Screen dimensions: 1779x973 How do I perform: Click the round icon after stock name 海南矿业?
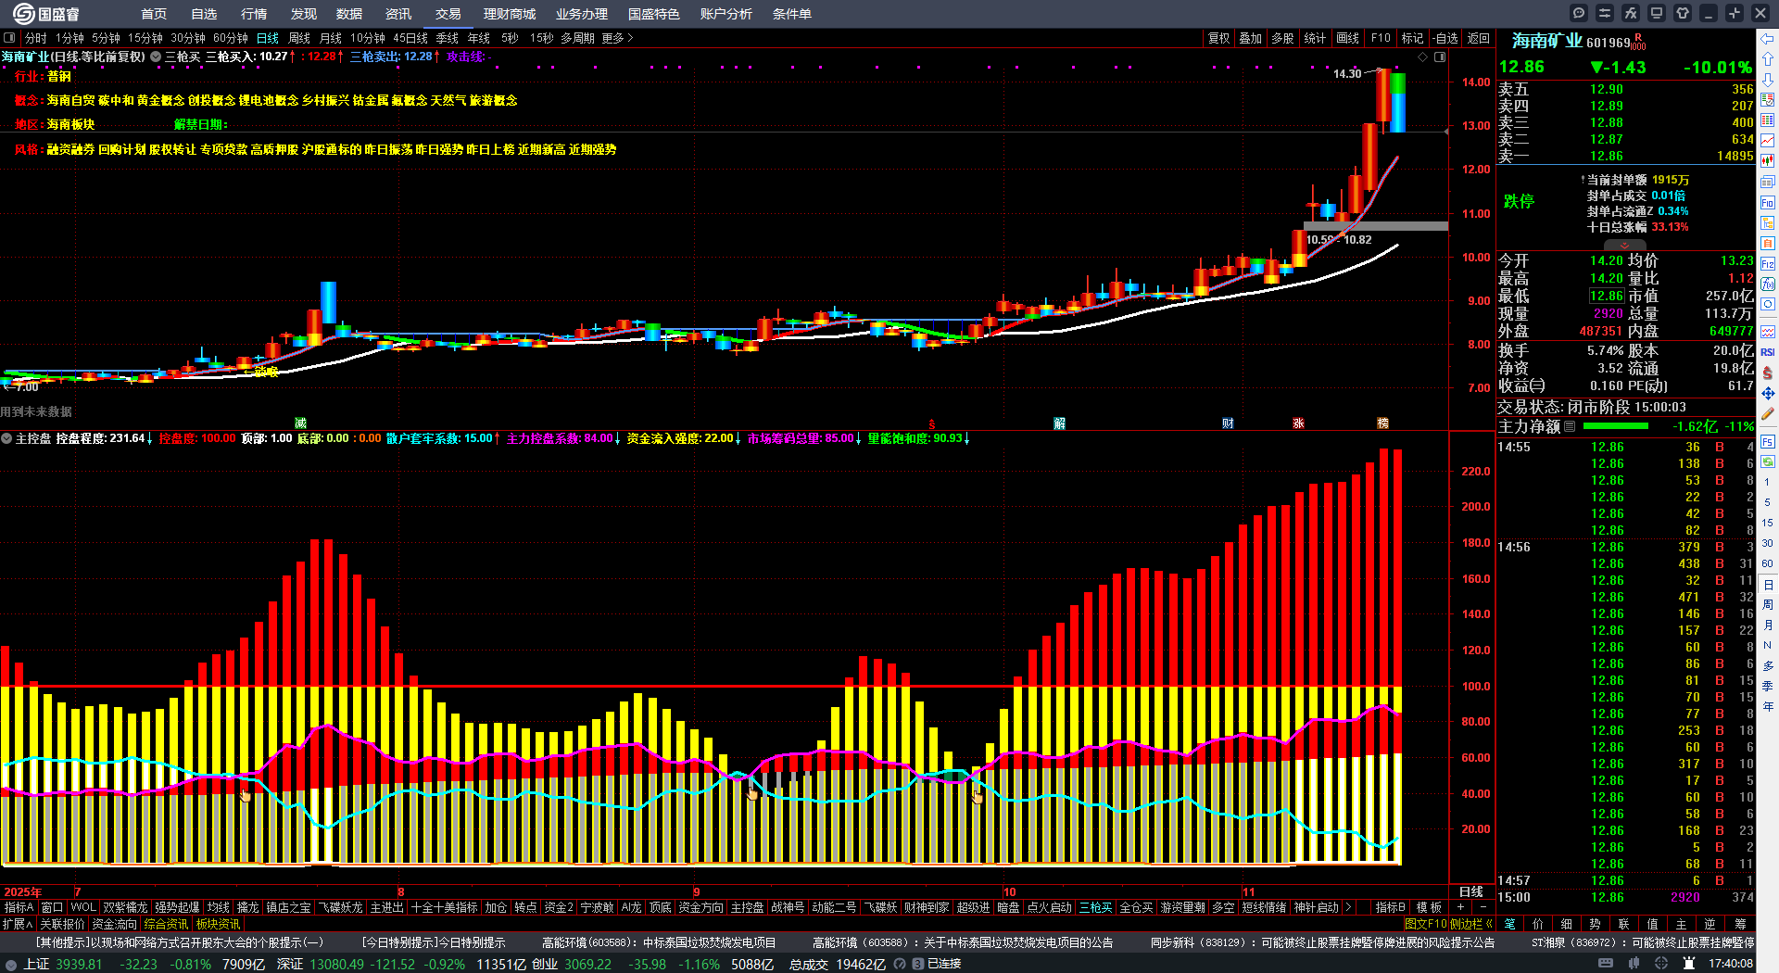(156, 57)
